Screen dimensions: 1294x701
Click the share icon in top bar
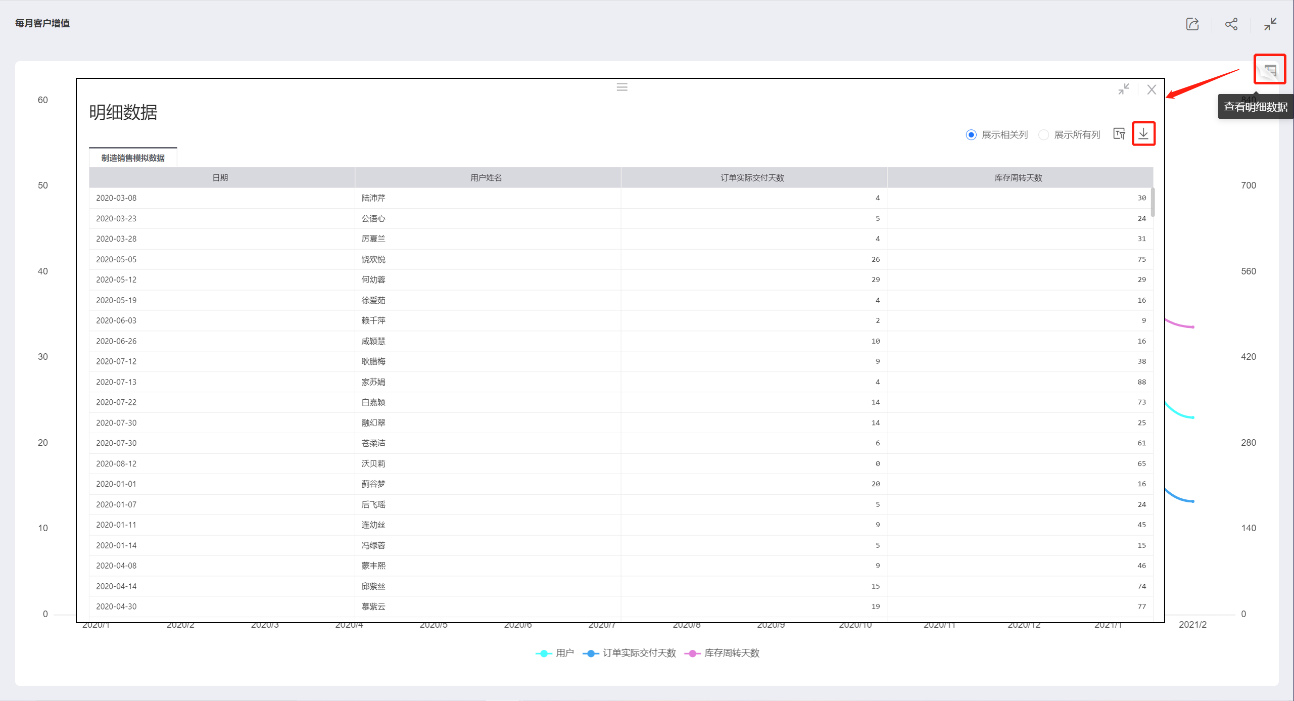[x=1231, y=24]
